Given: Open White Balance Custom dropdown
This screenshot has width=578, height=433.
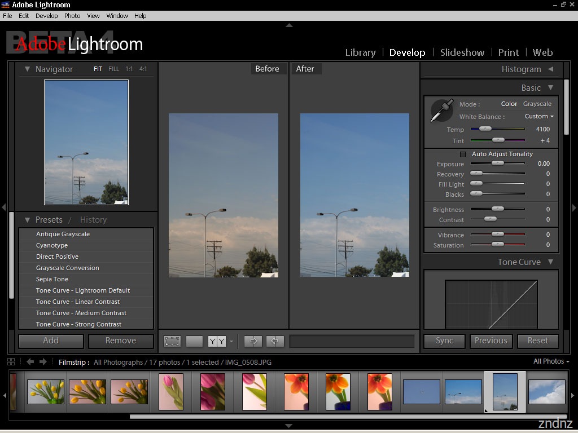Looking at the screenshot, I should (539, 116).
